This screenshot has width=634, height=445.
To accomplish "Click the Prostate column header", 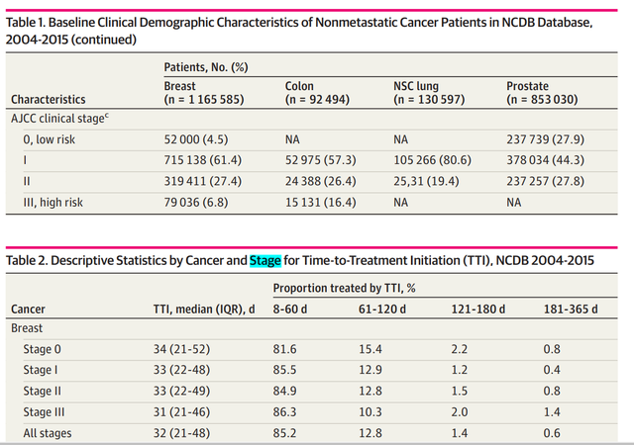I will 528,86.
